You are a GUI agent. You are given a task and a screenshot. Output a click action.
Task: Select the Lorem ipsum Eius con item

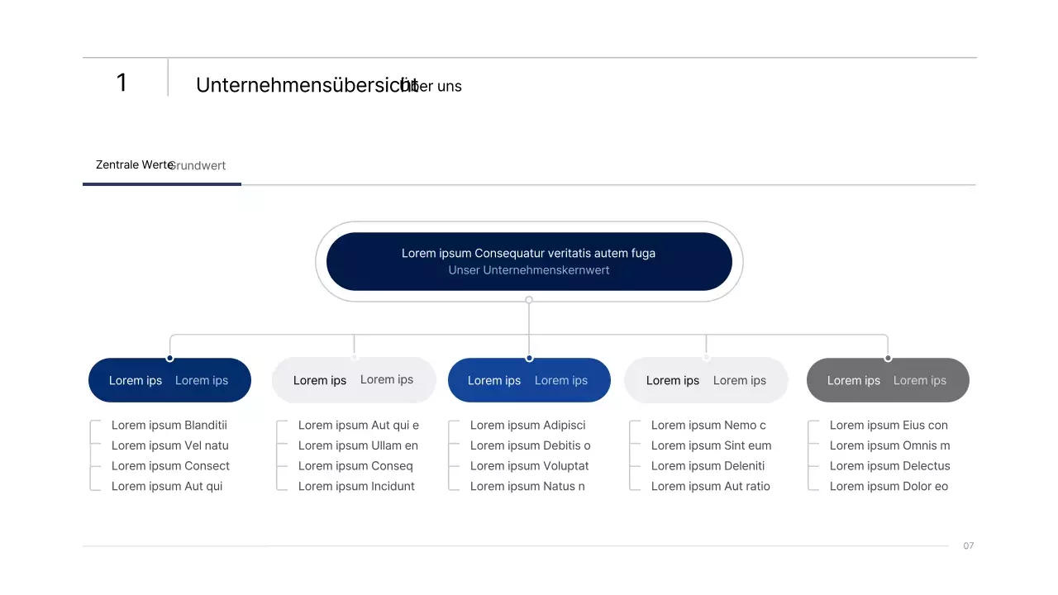(889, 425)
